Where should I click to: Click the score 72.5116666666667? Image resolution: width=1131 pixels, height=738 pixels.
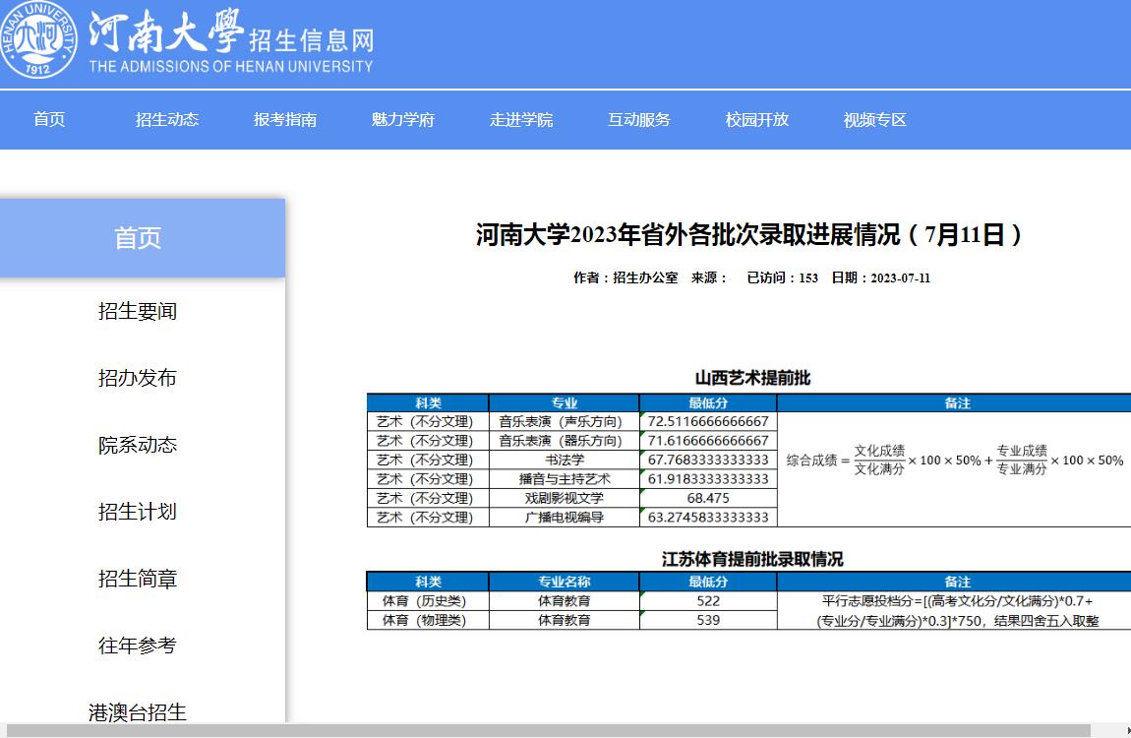click(708, 421)
